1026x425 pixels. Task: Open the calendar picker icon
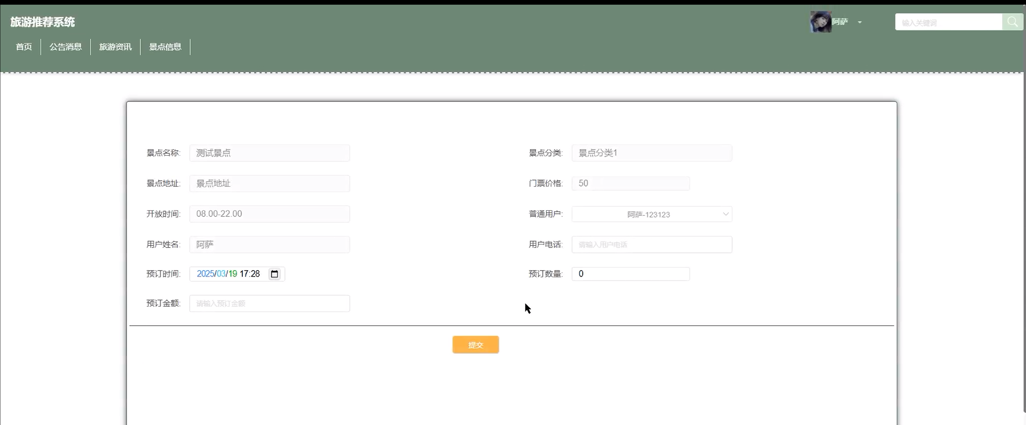coord(274,274)
